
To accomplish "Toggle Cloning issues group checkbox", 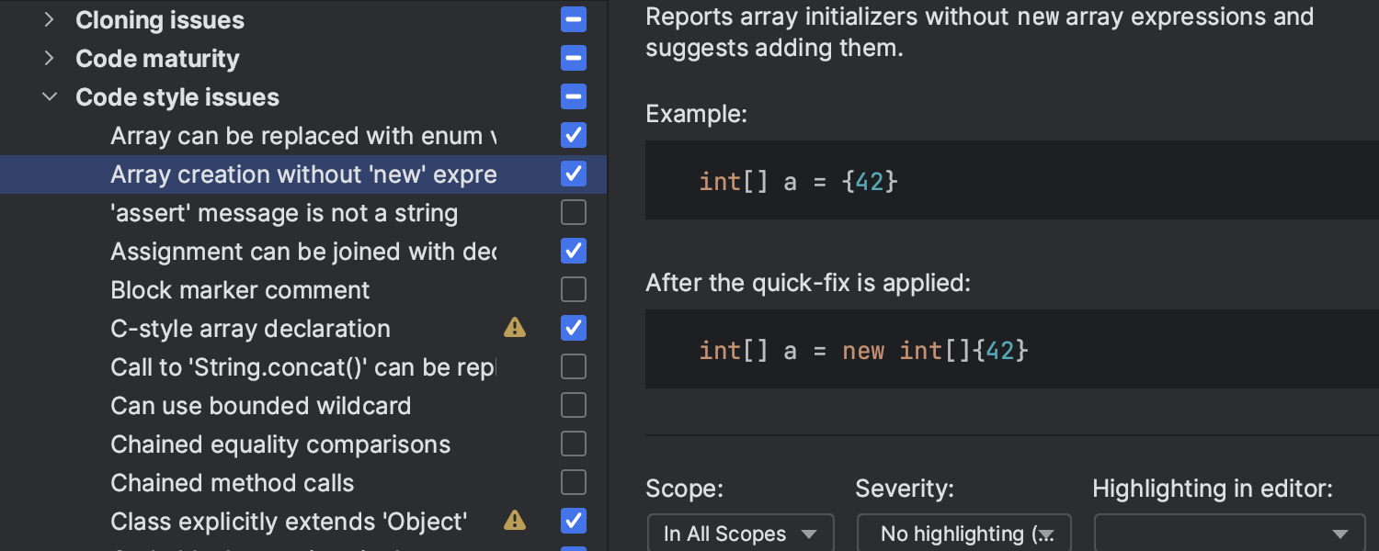I will (574, 19).
